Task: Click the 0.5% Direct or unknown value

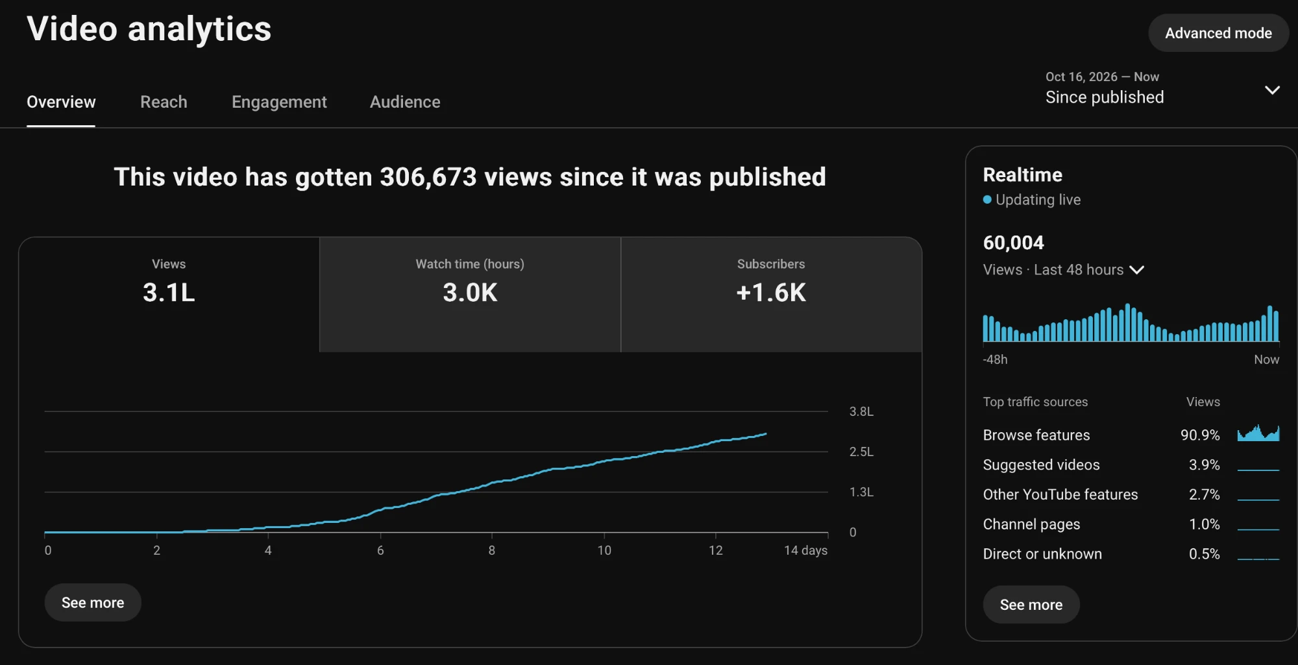Action: point(1205,554)
